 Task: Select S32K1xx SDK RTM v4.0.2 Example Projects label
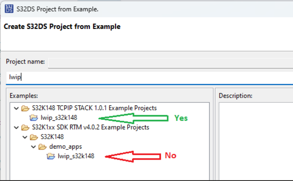[x=91, y=128]
